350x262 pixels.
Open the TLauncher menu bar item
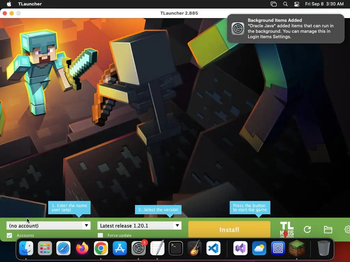point(30,4)
